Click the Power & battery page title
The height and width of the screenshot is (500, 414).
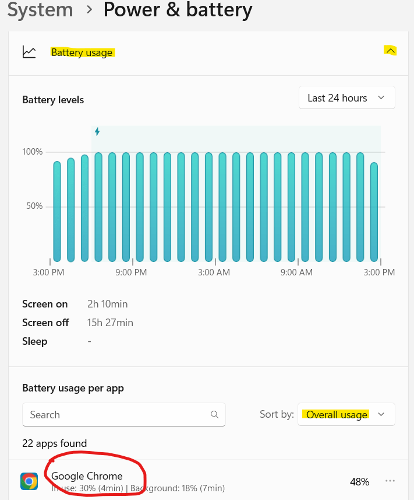click(x=178, y=10)
